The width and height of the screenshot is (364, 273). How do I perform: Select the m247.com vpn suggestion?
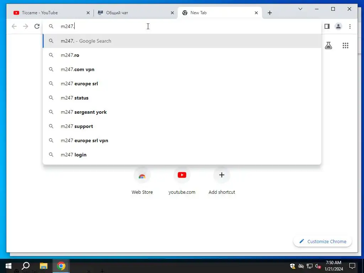[182, 69]
